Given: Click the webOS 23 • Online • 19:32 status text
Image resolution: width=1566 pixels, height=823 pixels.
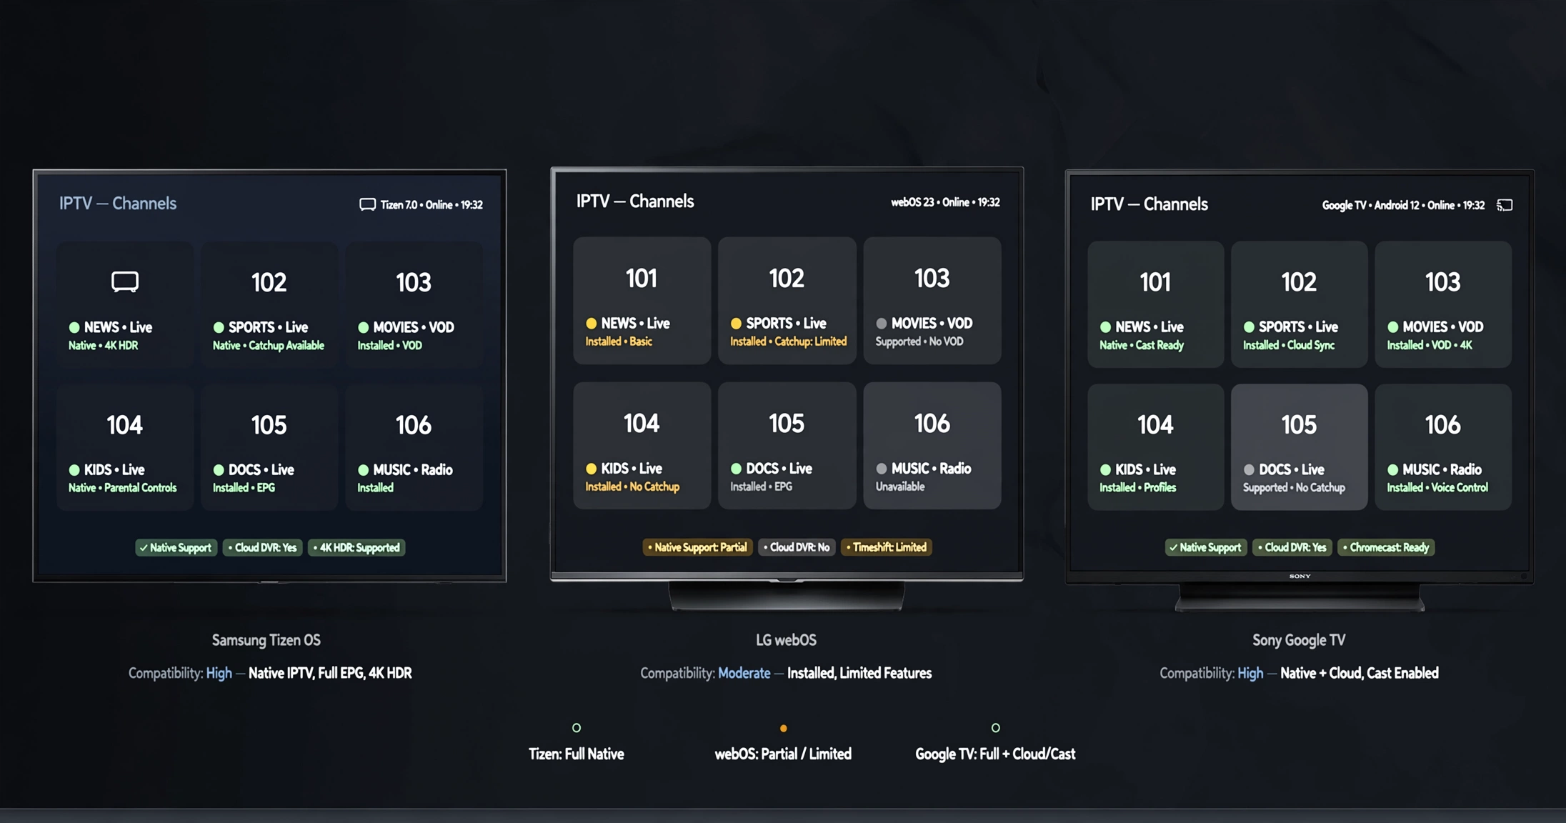Looking at the screenshot, I should 945,202.
